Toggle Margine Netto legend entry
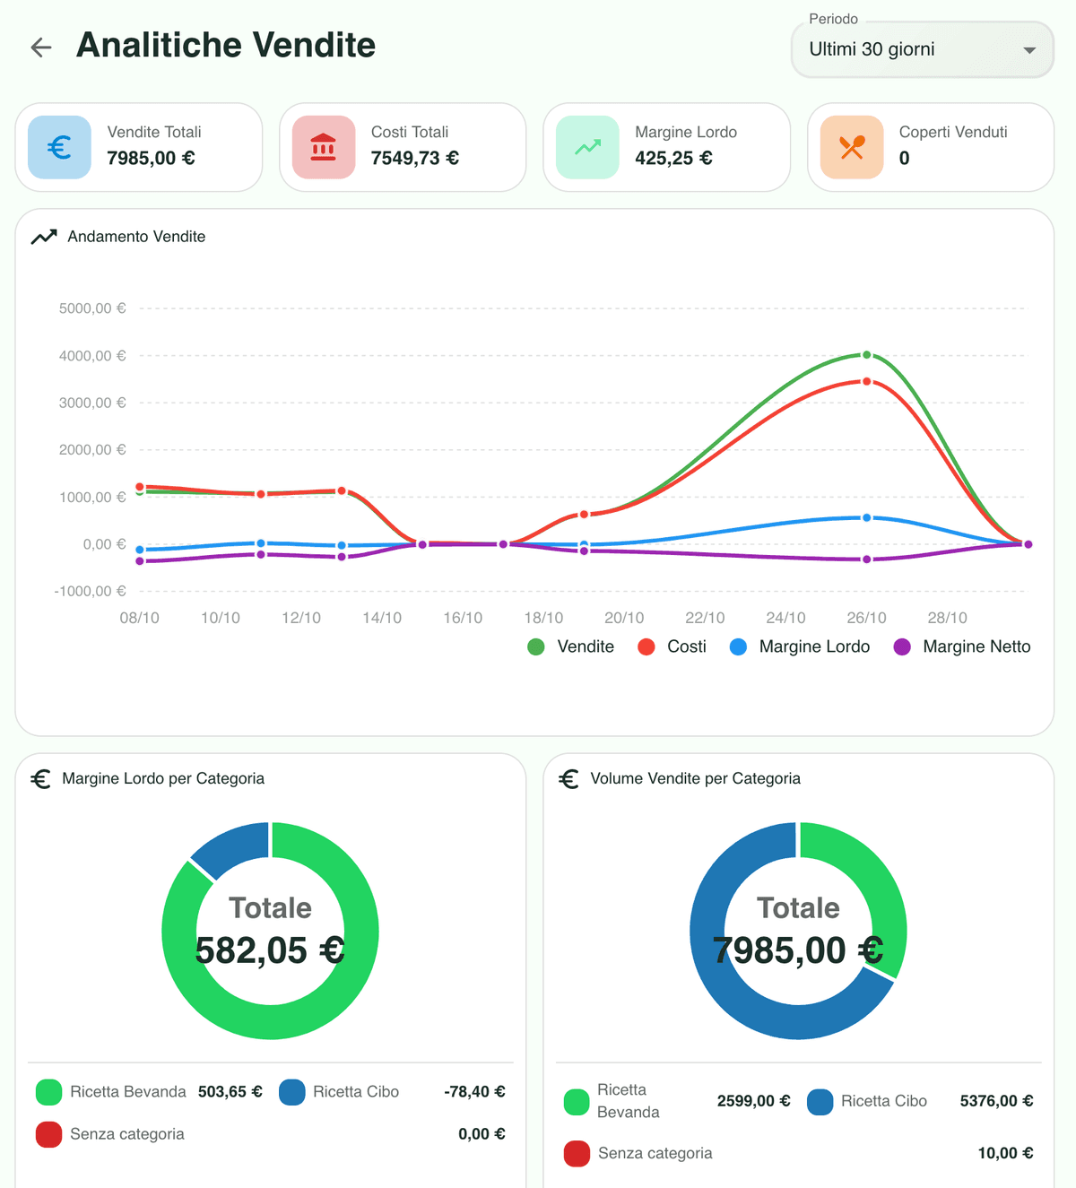 click(x=962, y=646)
